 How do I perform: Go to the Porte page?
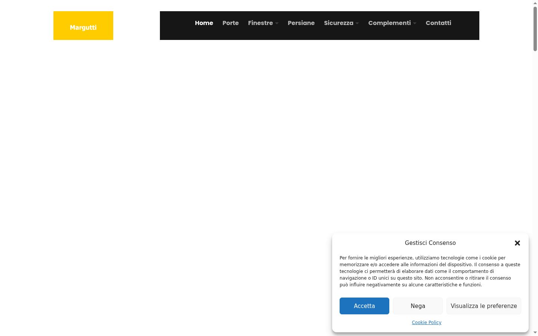click(231, 23)
